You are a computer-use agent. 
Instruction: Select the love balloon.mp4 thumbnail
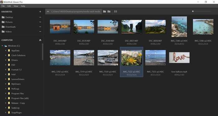pos(179,58)
